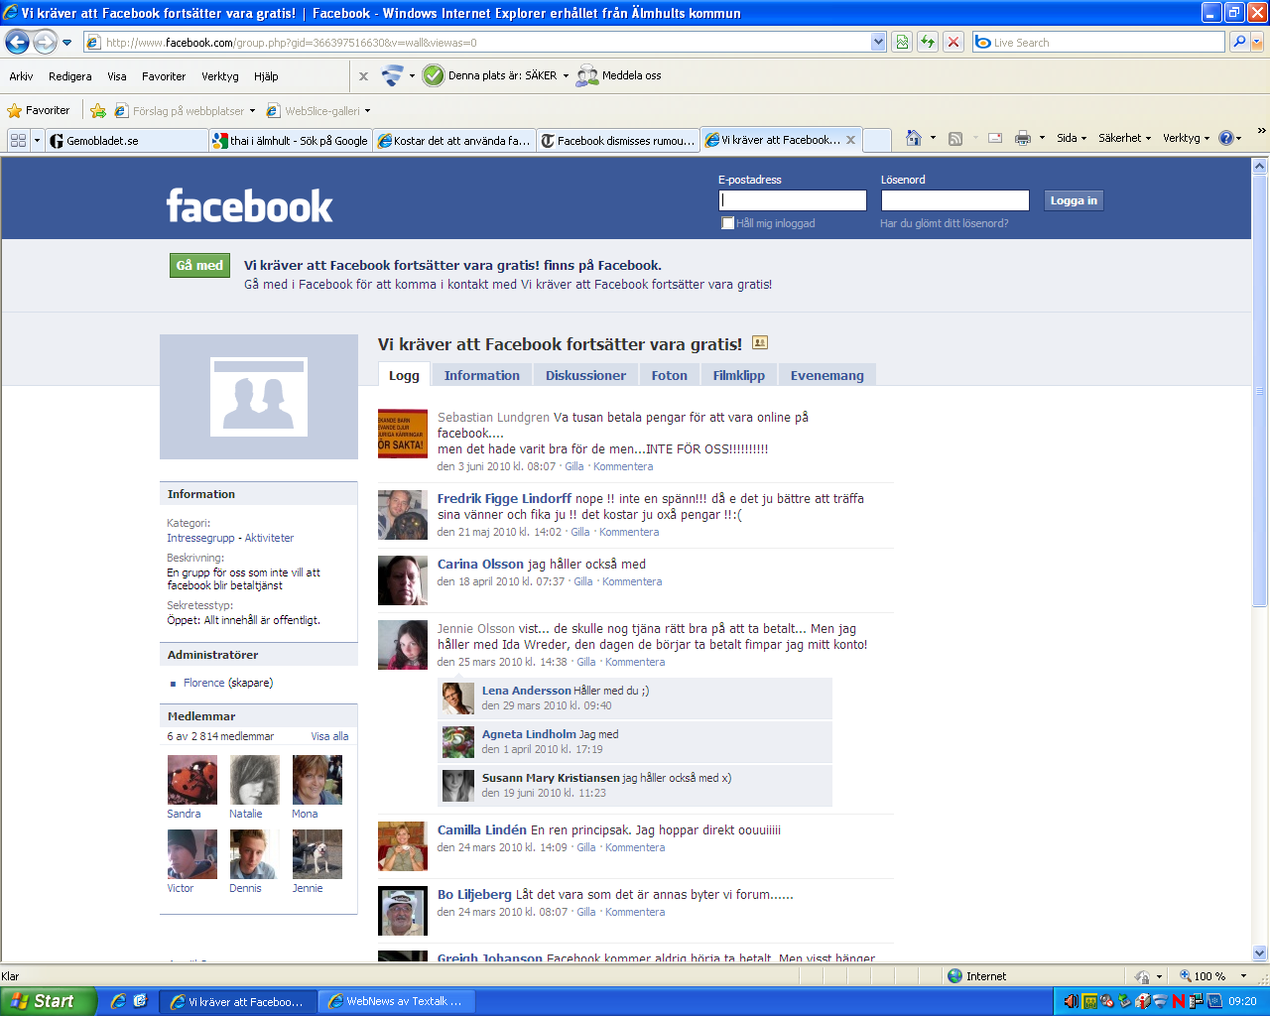Open 'Denna plats är: SÄKER' dropdown
Viewport: 1270px width, 1016px height.
tap(566, 75)
